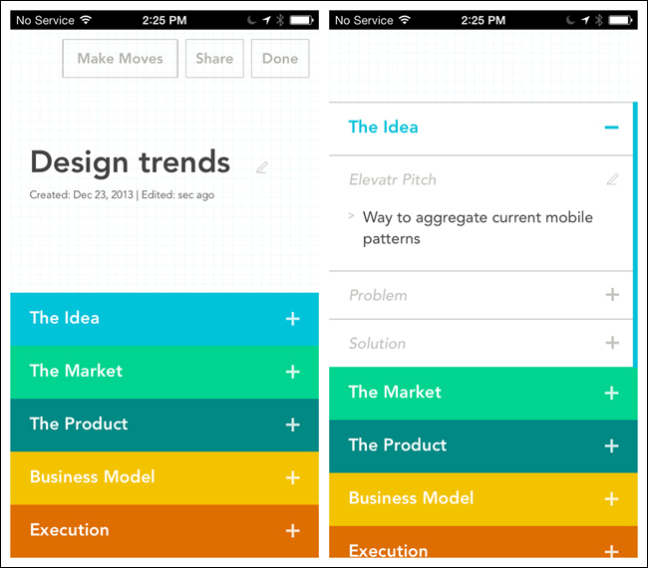Image resolution: width=648 pixels, height=568 pixels.
Task: Open The Market section on right screen
Action: pyautogui.click(x=484, y=394)
